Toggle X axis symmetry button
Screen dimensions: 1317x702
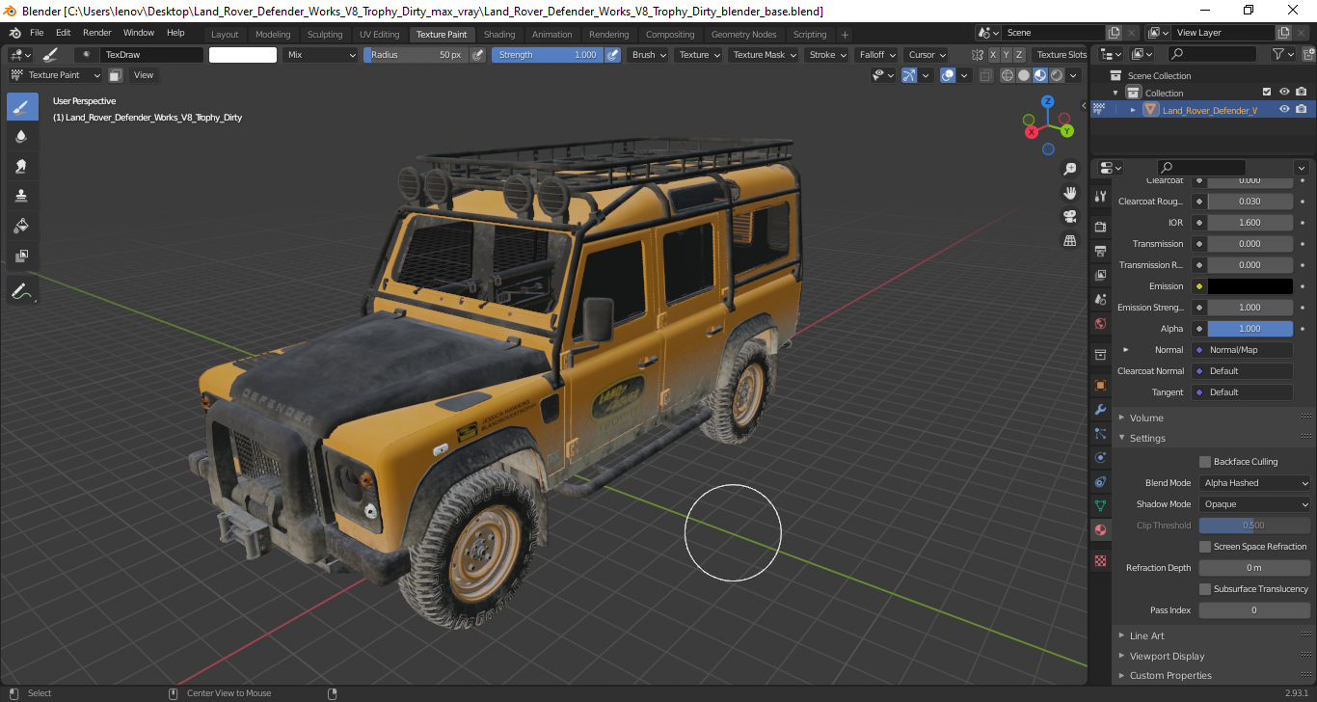pyautogui.click(x=993, y=55)
